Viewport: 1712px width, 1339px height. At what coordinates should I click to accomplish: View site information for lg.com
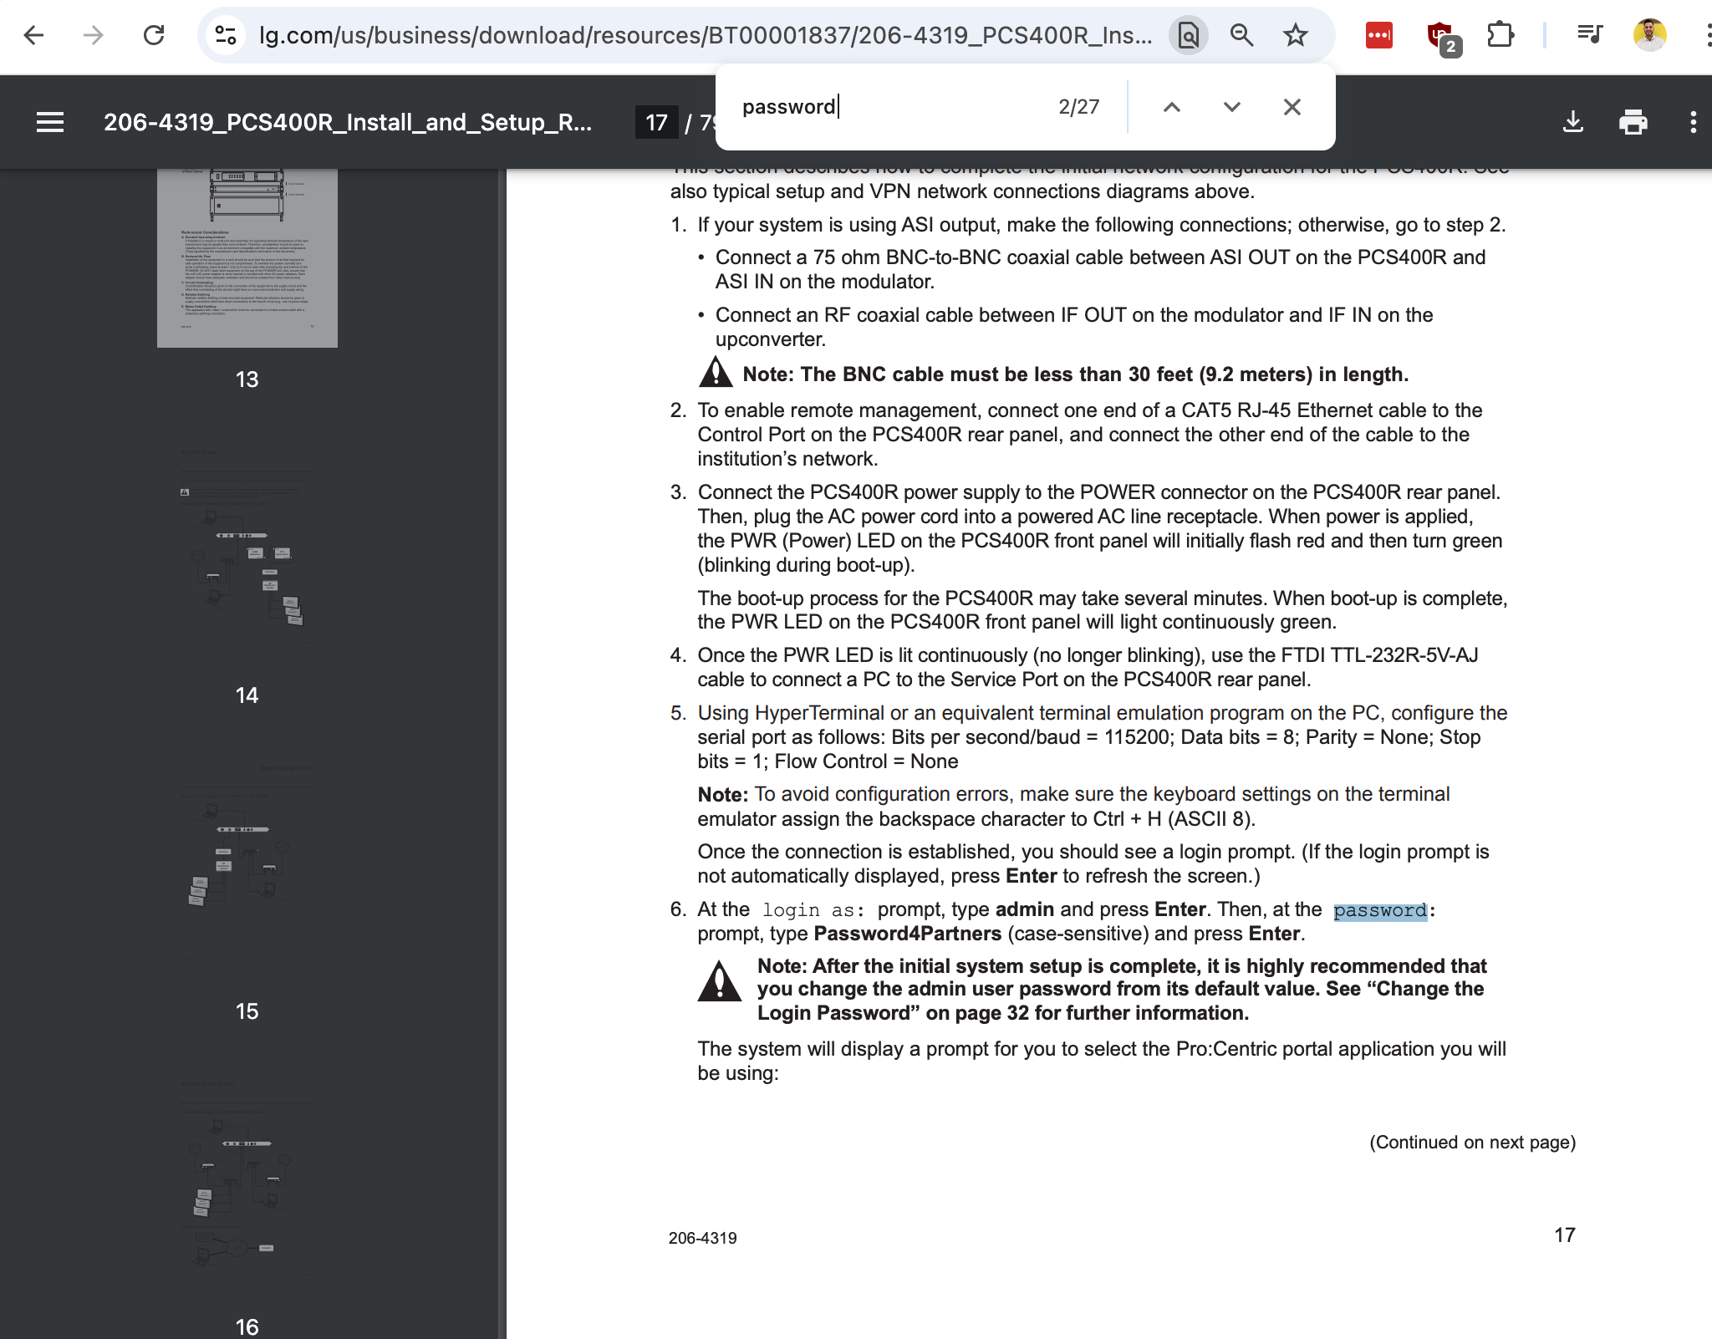pos(226,35)
